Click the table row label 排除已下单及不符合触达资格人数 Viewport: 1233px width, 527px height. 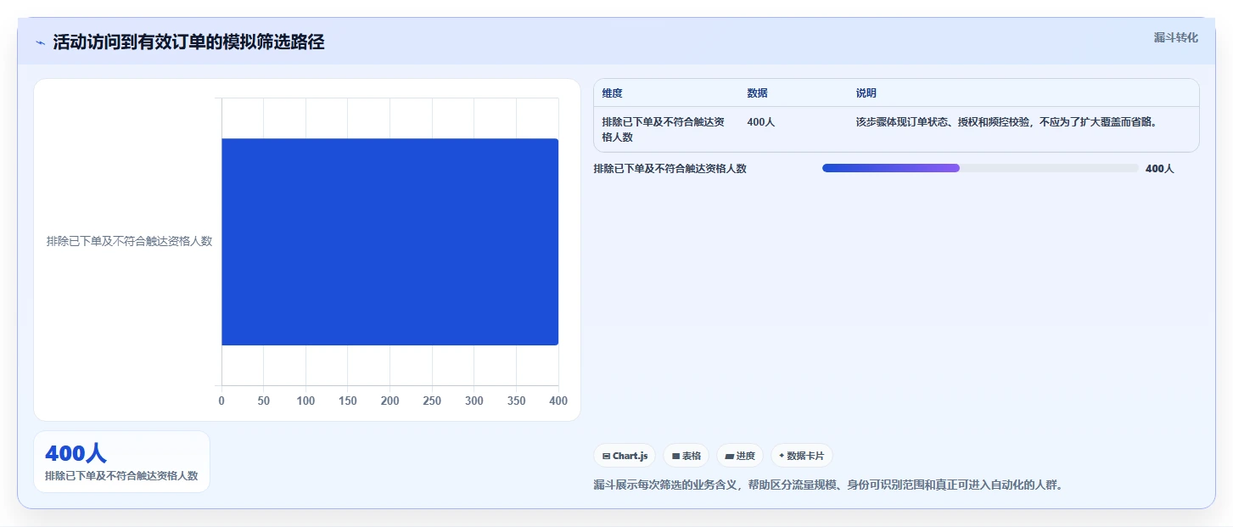coord(663,130)
